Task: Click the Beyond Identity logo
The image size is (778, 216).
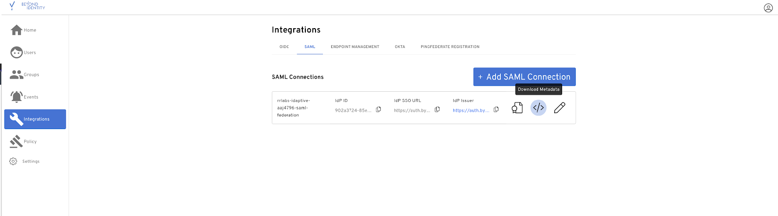Action: pos(27,6)
